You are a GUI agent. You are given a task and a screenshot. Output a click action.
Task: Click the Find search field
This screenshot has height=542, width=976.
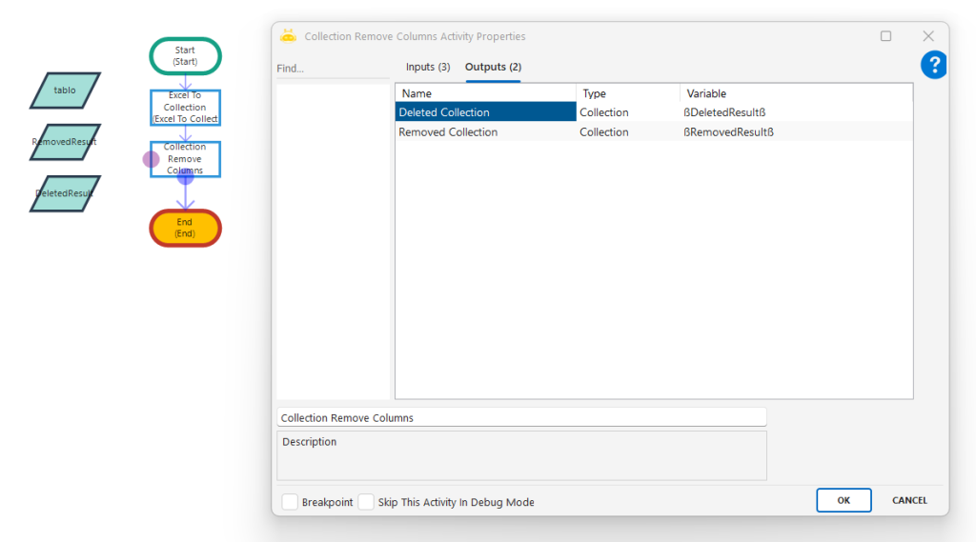pos(332,69)
